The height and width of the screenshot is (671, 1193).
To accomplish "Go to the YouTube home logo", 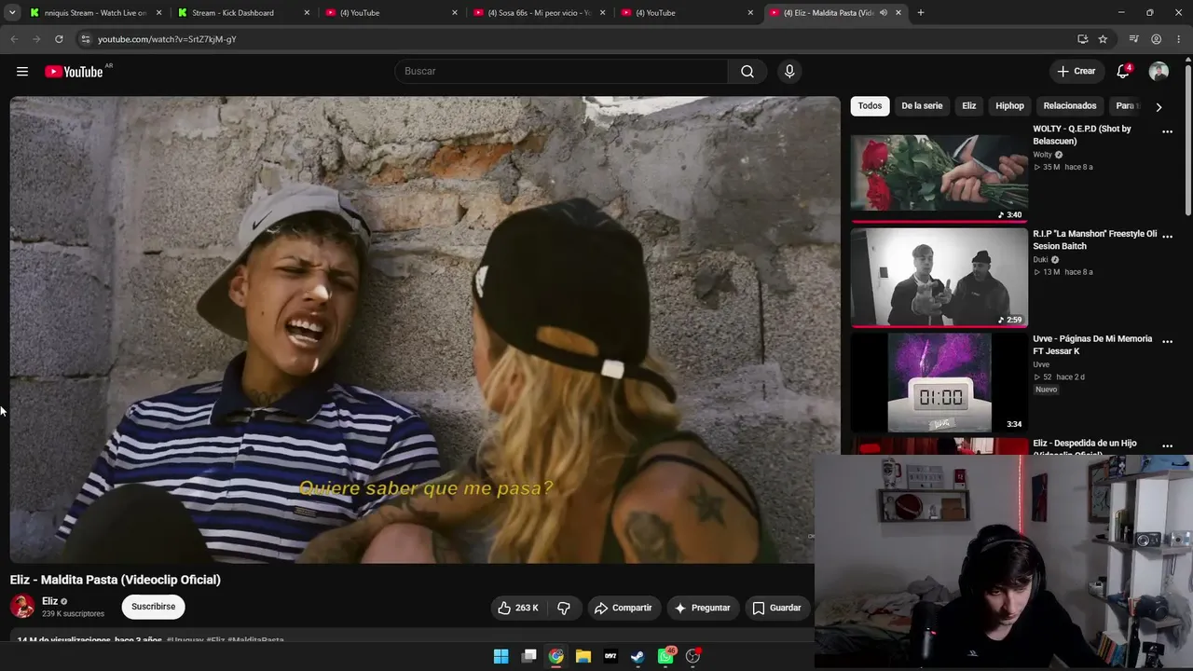I will 74,72.
